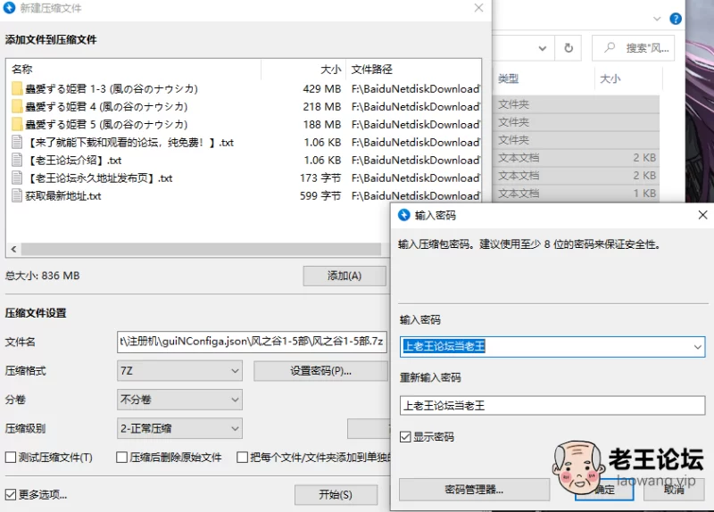Select row 蟲愛ずる姫君 1-3 (風の谷のナウシカ)
Image resolution: width=714 pixels, height=512 pixels.
[112, 88]
